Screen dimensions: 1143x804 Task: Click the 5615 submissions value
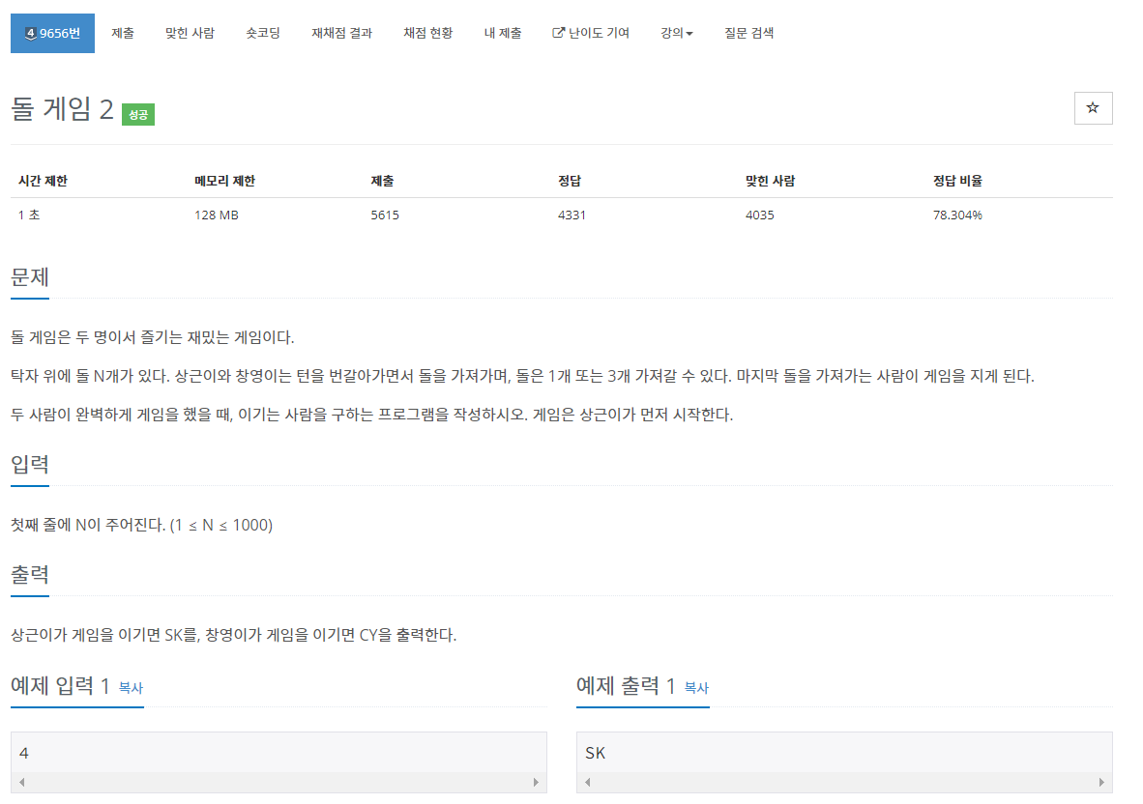pyautogui.click(x=384, y=215)
